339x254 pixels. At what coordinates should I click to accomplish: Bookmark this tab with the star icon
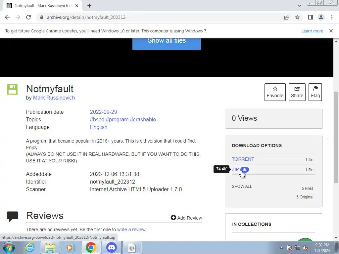click(297, 17)
